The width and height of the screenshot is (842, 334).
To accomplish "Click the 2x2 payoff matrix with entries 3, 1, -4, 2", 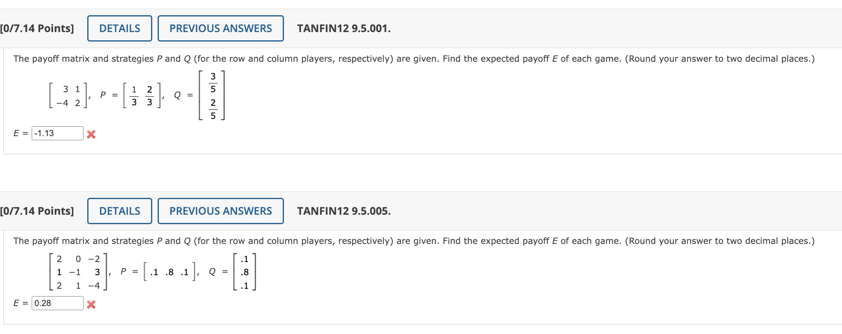I will coord(68,96).
